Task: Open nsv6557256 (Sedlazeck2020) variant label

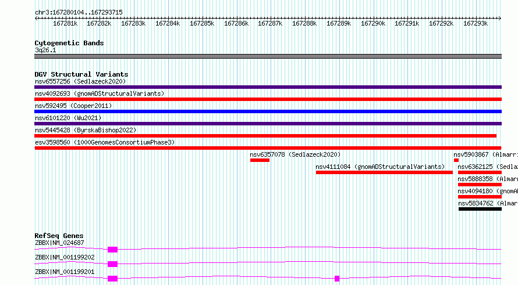Action: [x=80, y=81]
